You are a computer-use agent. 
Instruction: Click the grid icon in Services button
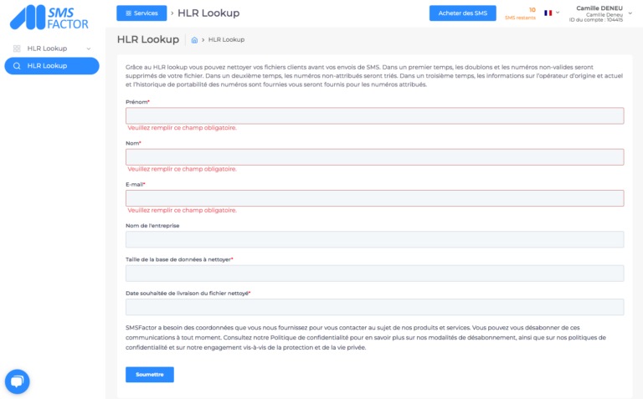128,13
